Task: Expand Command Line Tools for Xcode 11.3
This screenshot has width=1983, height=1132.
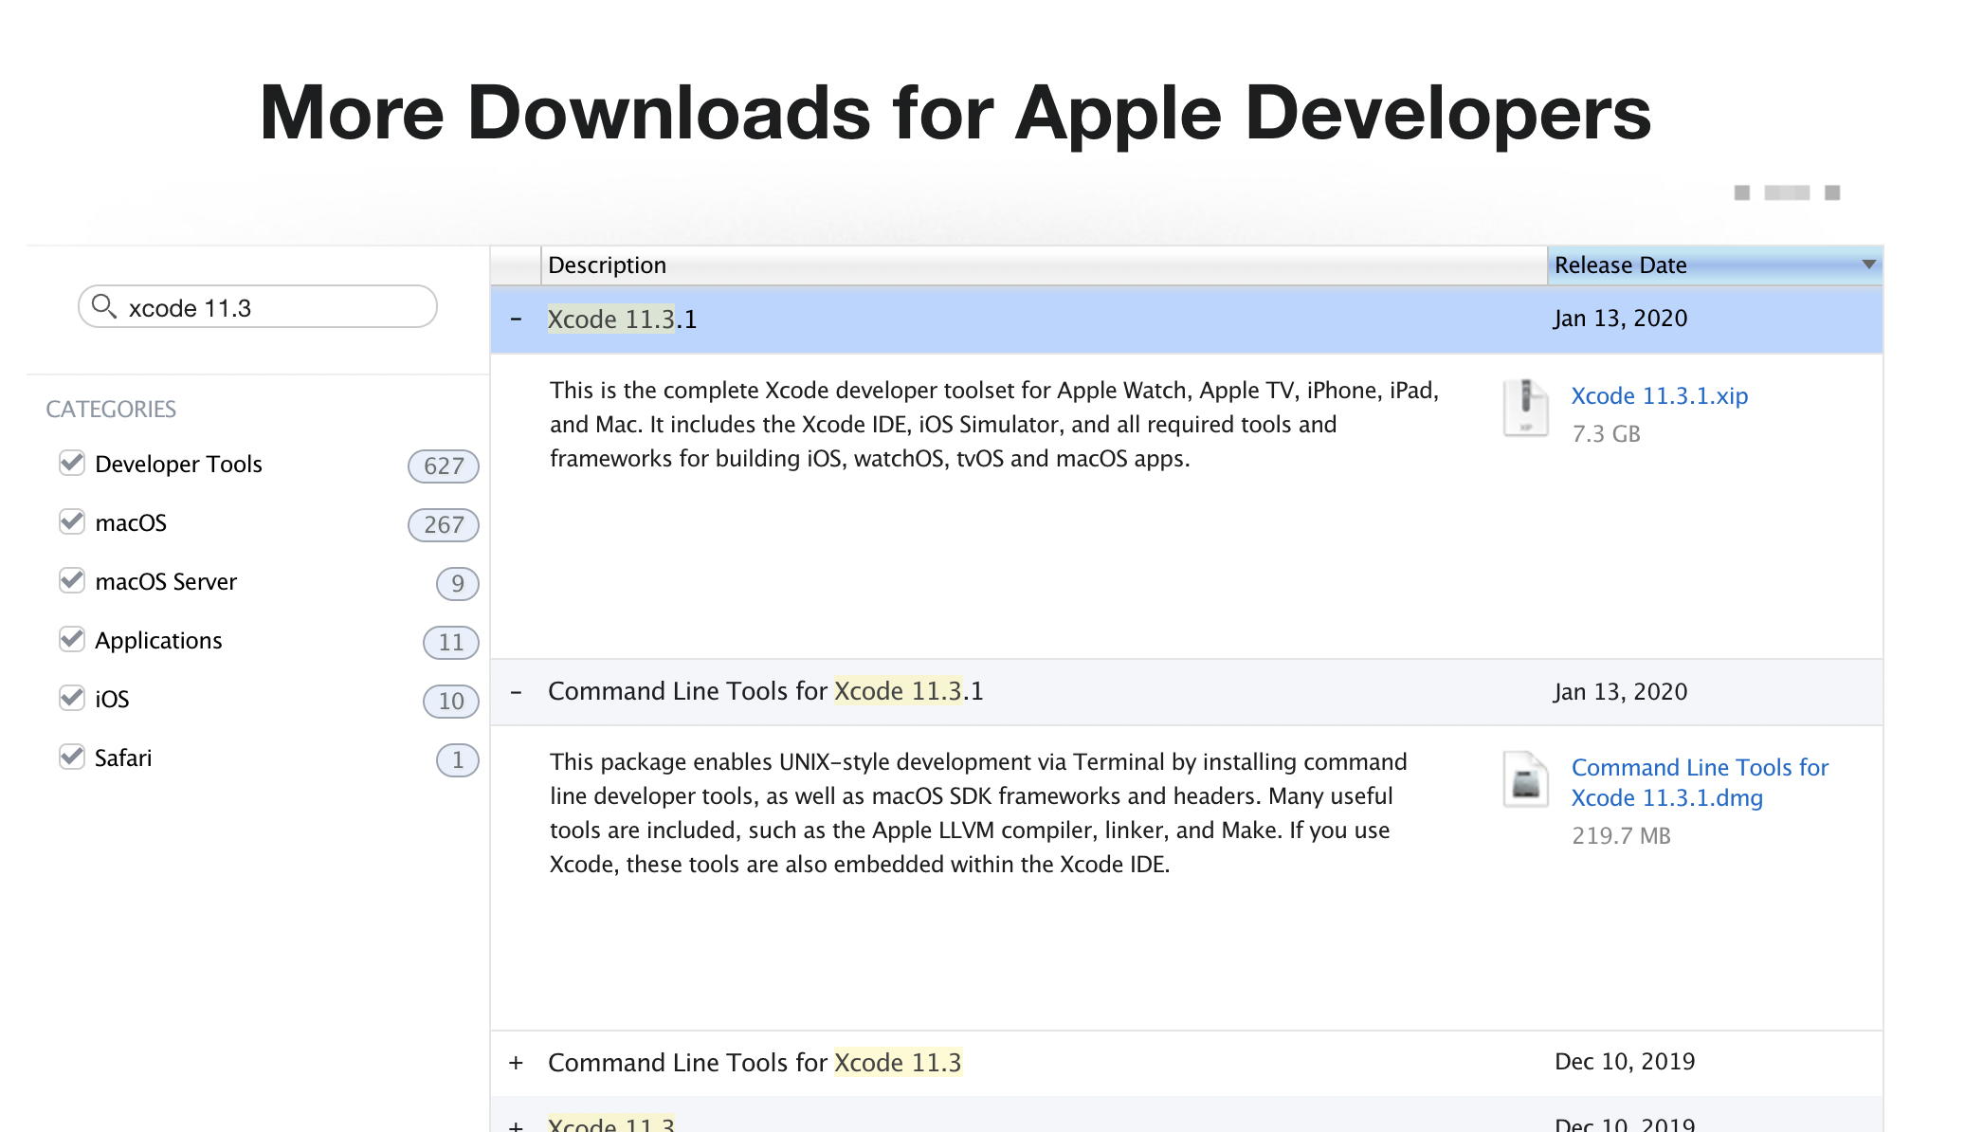Action: coord(516,1063)
